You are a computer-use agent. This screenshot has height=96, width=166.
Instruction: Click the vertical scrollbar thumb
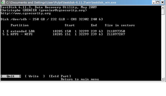pyautogui.click(x=163, y=12)
